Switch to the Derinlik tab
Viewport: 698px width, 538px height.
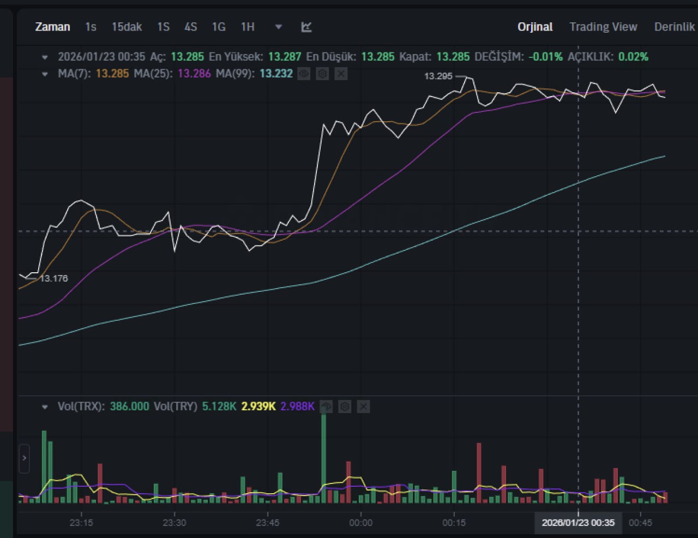pos(675,27)
